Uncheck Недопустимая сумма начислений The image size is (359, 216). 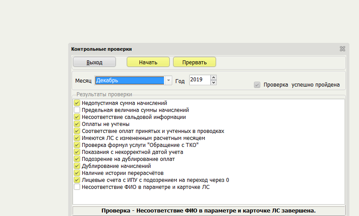click(77, 103)
